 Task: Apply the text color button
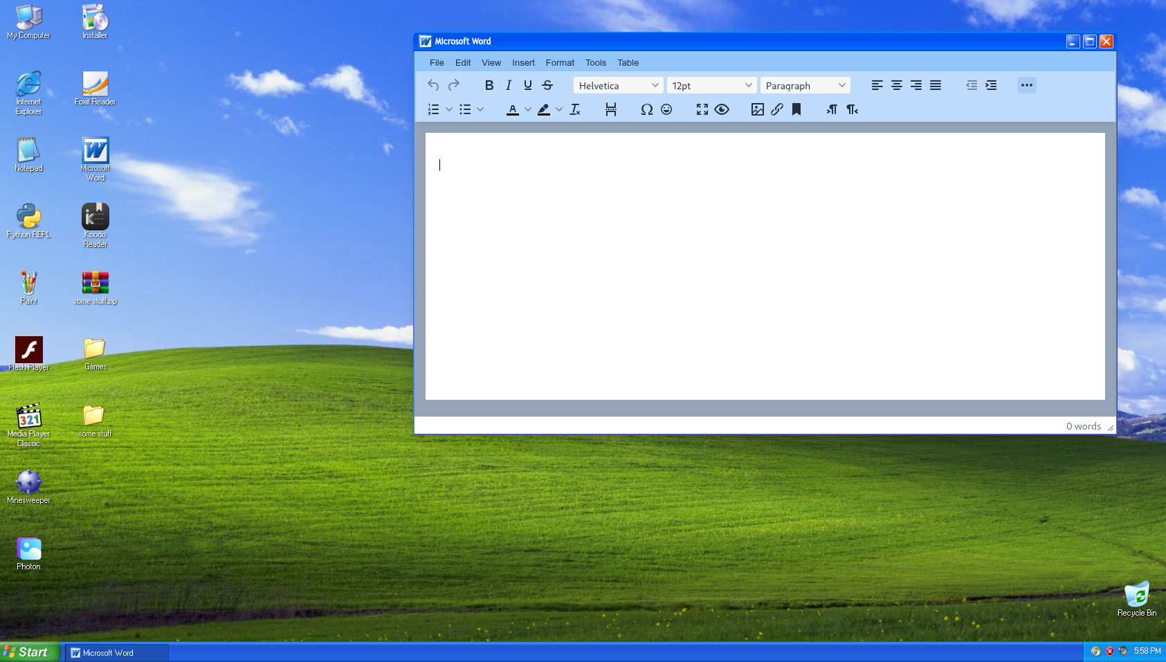(x=513, y=109)
